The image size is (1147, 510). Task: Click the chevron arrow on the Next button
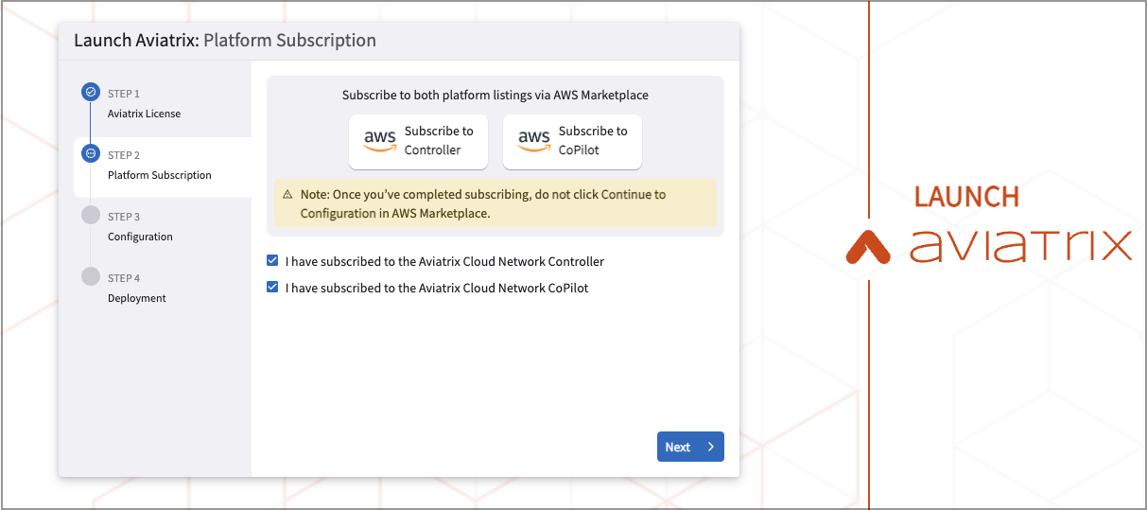click(x=711, y=448)
